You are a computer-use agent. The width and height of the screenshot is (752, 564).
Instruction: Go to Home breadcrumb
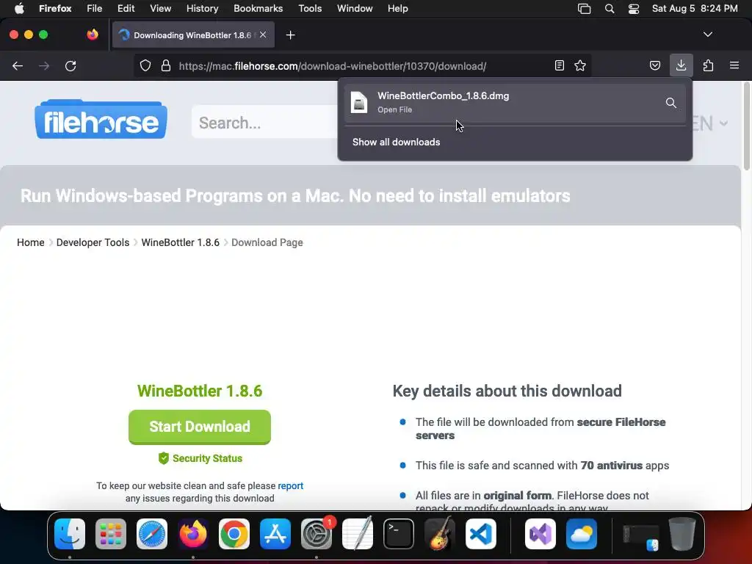31,242
